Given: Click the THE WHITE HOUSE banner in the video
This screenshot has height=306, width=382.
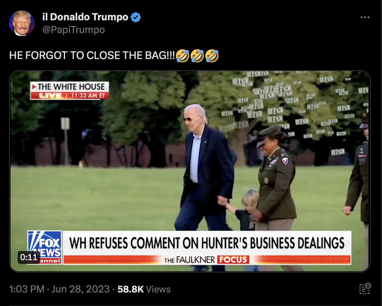Looking at the screenshot, I should [x=70, y=87].
